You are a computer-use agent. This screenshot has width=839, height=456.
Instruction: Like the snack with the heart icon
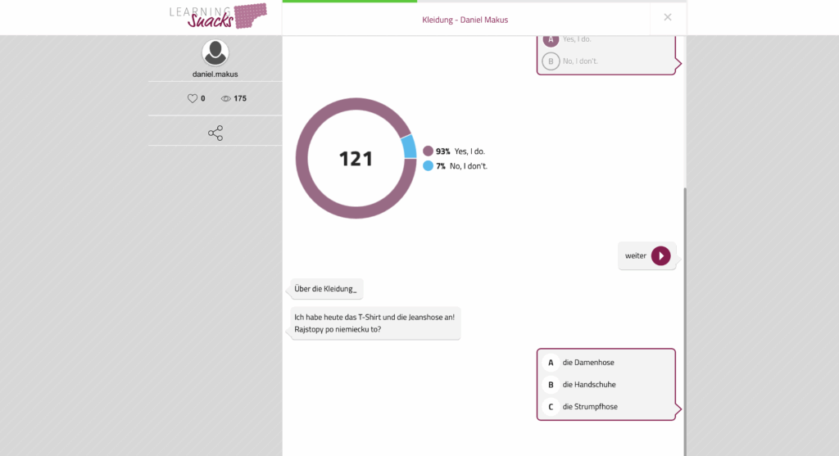193,98
